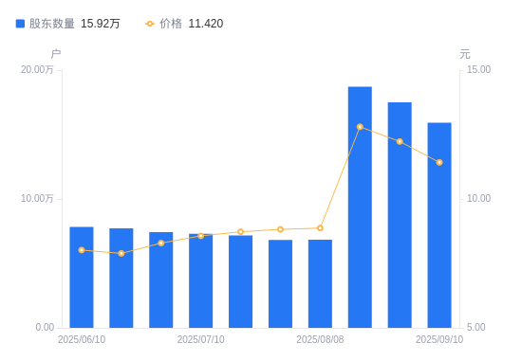Toggle the 股东数量 legend blue square
The height and width of the screenshot is (361, 522).
pyautogui.click(x=20, y=24)
